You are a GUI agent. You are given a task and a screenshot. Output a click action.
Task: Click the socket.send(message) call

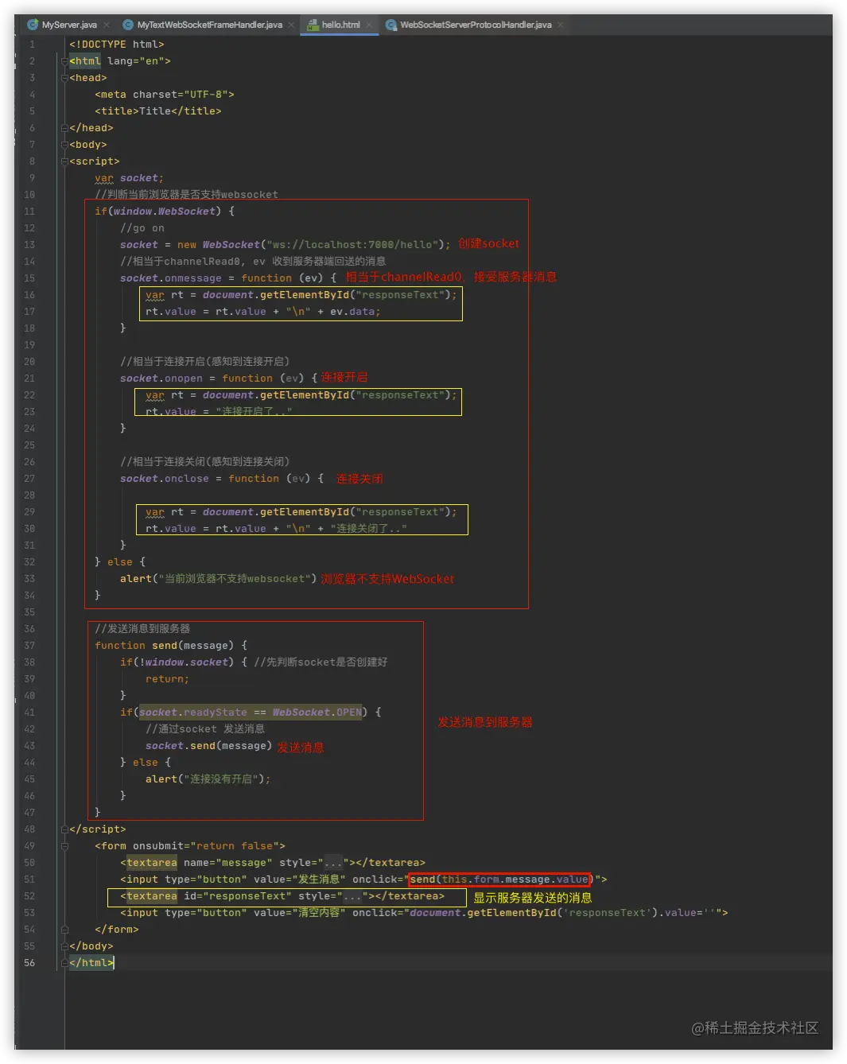(208, 746)
